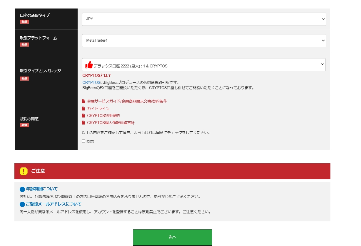This screenshot has height=246, width=361.
Task: Click the 以上の内容をご確認して頂き instruction text
Action: 146,133
